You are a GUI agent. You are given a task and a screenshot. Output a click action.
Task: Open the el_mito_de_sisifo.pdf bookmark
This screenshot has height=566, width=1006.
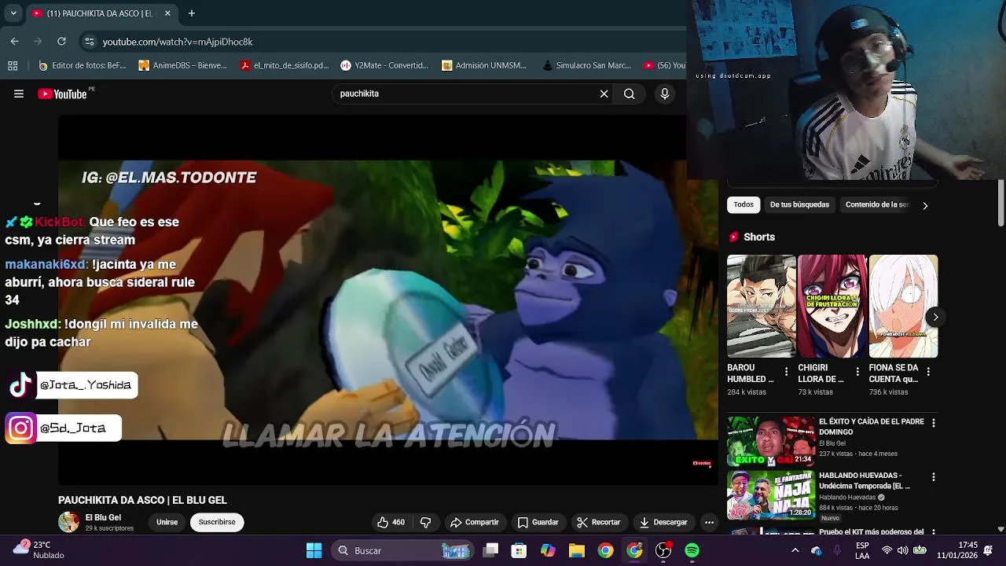[284, 65]
